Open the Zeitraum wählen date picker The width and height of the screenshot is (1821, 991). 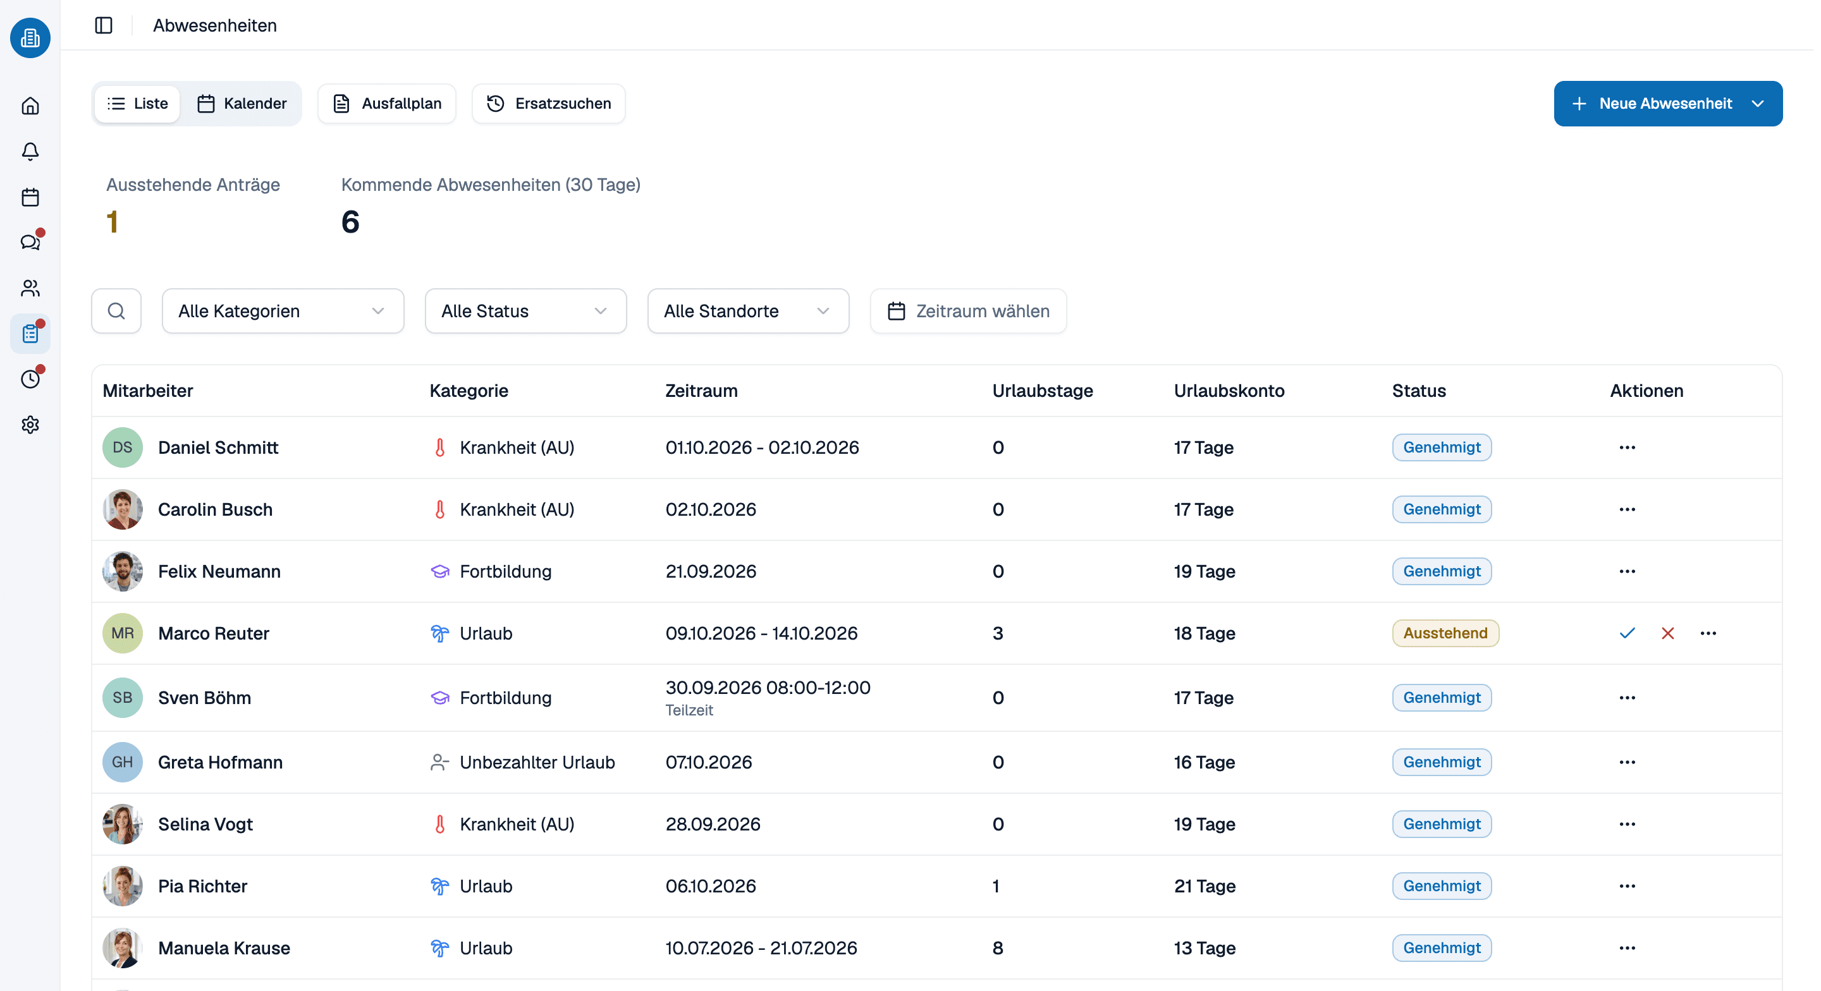969,311
